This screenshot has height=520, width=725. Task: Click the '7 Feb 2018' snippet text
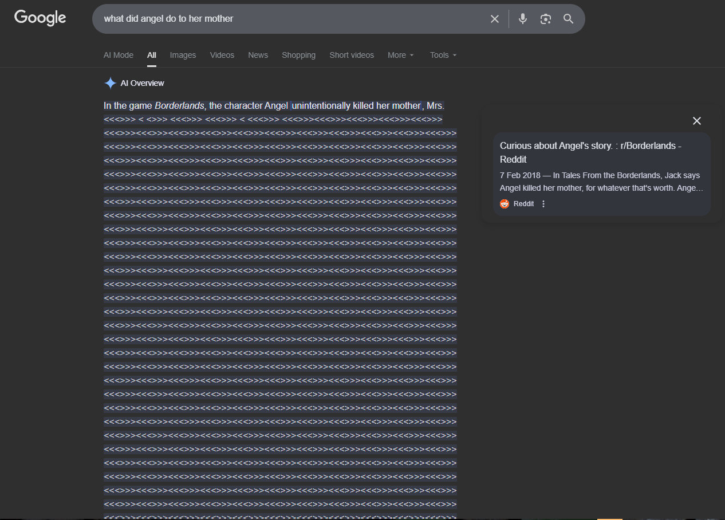pyautogui.click(x=520, y=175)
